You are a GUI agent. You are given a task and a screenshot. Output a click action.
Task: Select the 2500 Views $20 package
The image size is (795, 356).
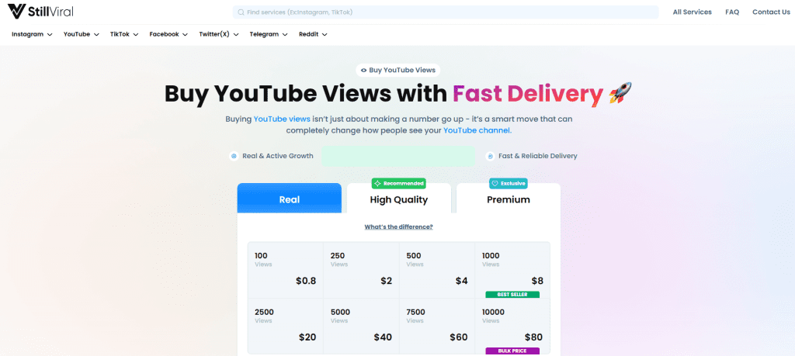(x=286, y=326)
